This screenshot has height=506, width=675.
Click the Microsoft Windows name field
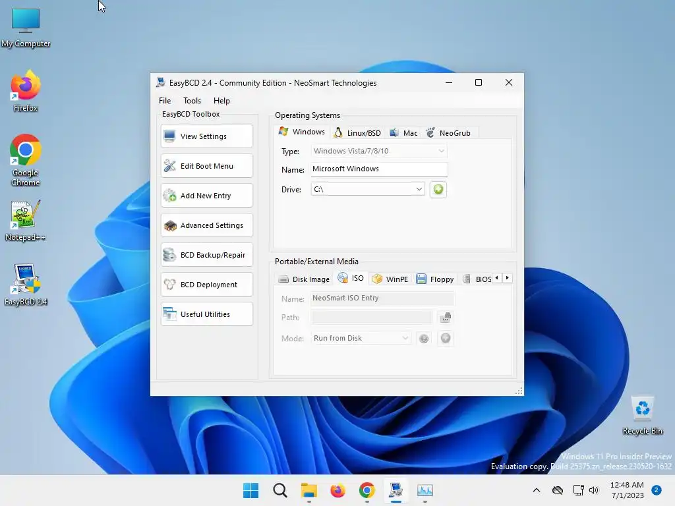[x=379, y=169]
